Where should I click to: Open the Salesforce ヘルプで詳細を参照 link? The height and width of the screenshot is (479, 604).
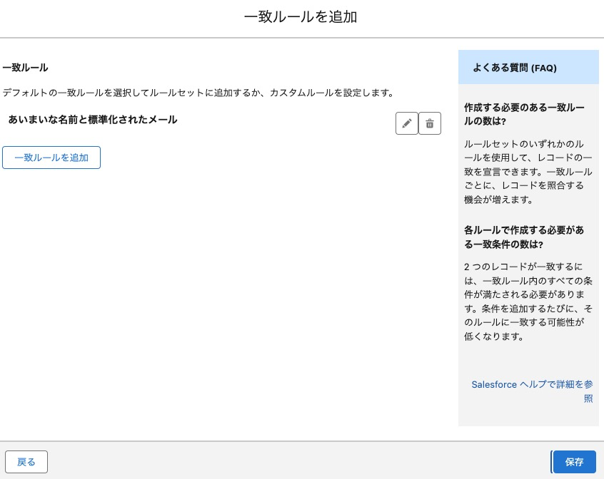click(532, 391)
